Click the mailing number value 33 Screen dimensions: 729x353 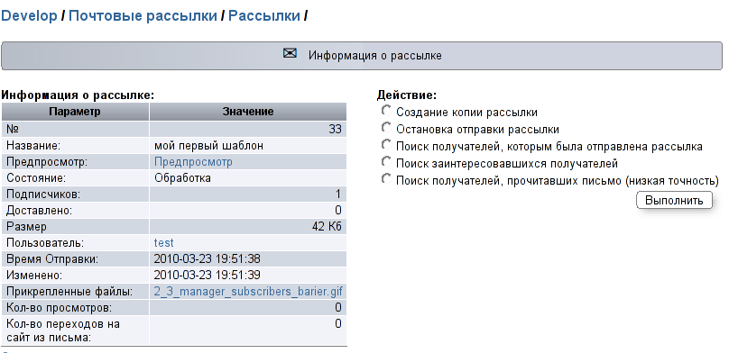coord(335,130)
